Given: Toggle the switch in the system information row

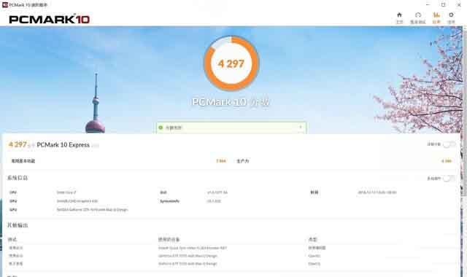Looking at the screenshot, I should coord(449,179).
